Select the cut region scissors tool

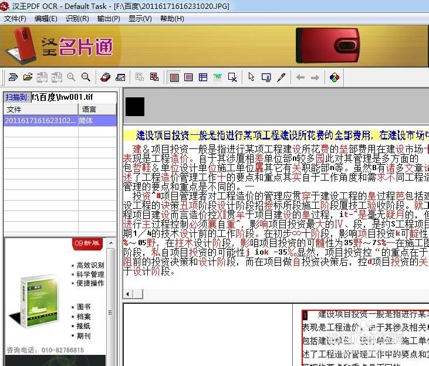coord(266,77)
